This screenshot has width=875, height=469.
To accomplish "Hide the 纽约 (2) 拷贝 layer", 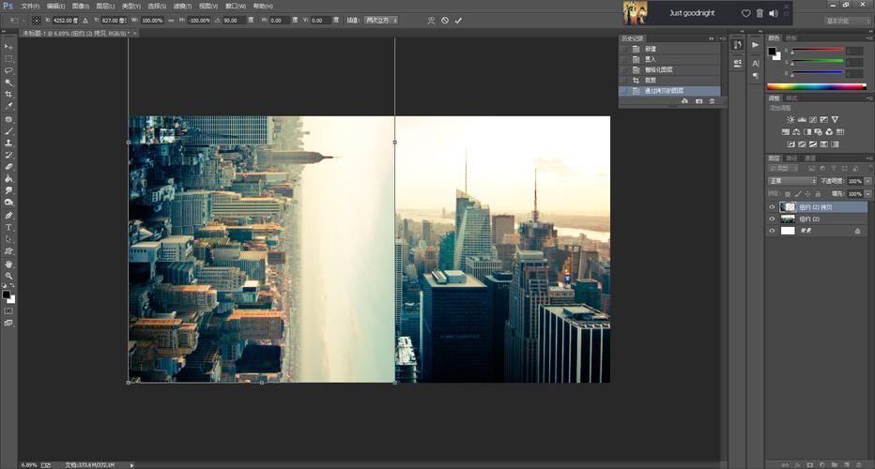I will [x=772, y=206].
